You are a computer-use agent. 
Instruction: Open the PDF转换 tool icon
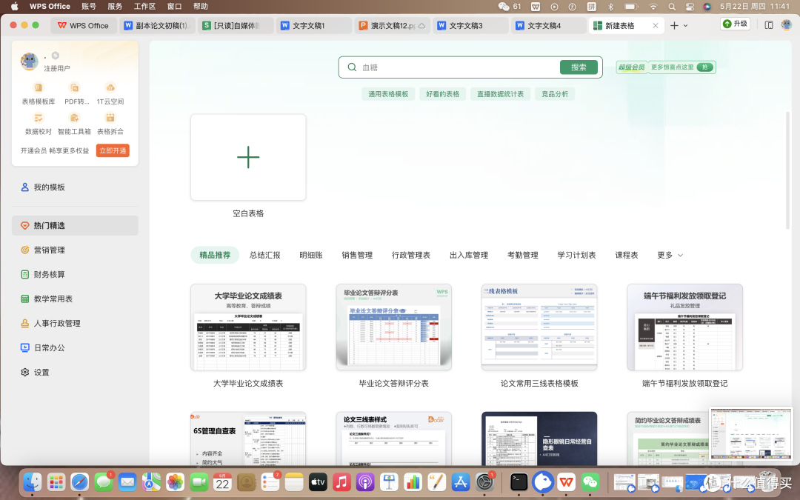(x=75, y=87)
